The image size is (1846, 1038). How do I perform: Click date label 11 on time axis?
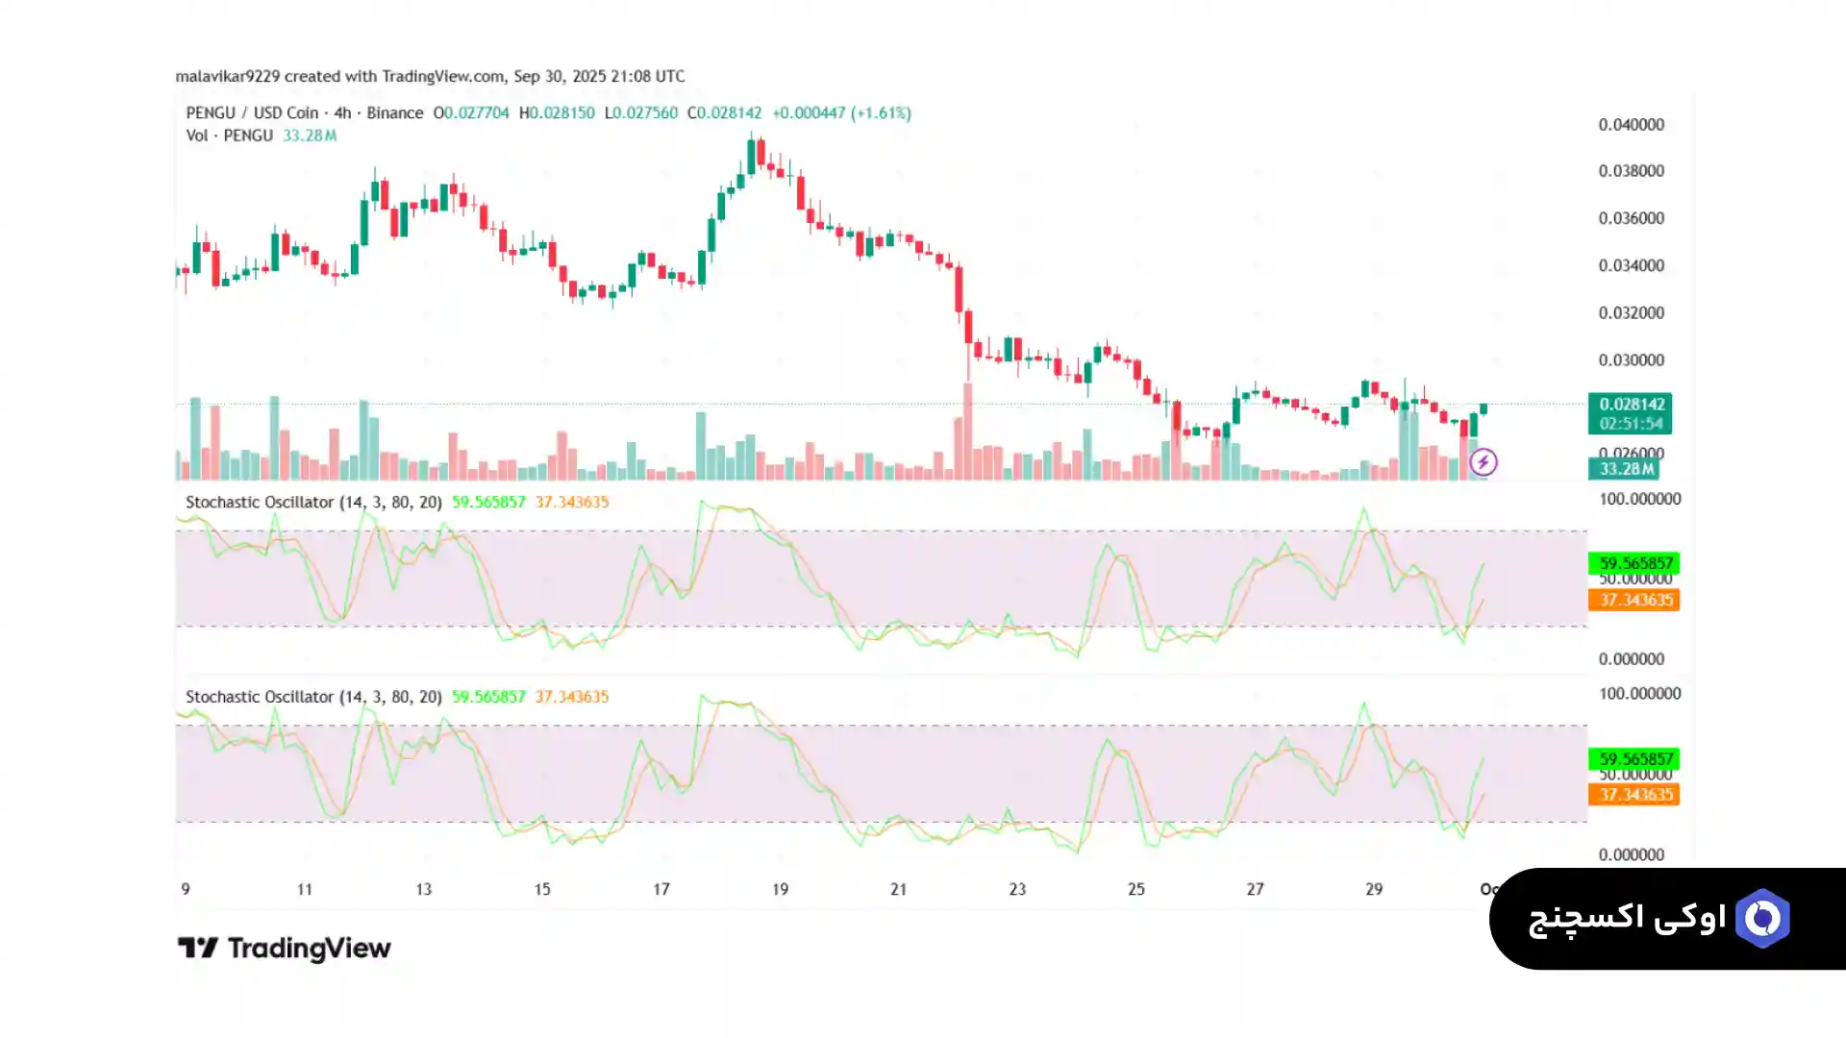point(304,889)
